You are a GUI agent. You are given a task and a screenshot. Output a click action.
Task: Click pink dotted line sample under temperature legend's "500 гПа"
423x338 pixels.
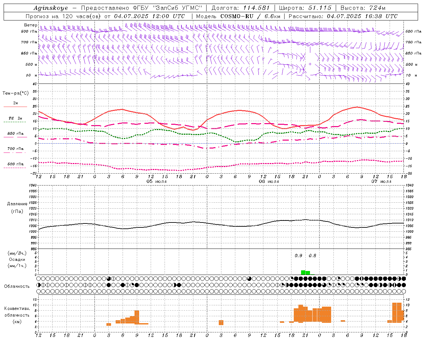pos(15,168)
